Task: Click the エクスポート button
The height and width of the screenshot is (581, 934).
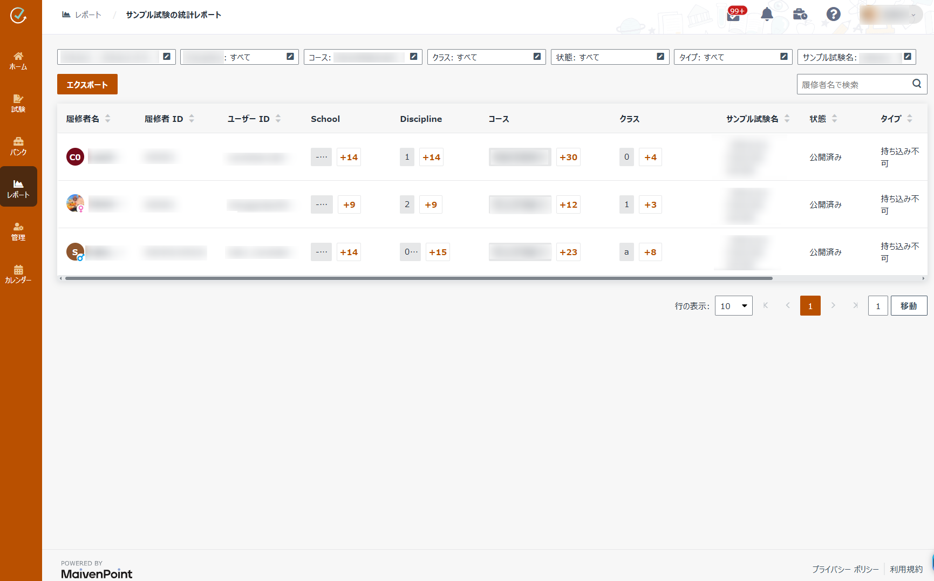Action: pos(87,84)
